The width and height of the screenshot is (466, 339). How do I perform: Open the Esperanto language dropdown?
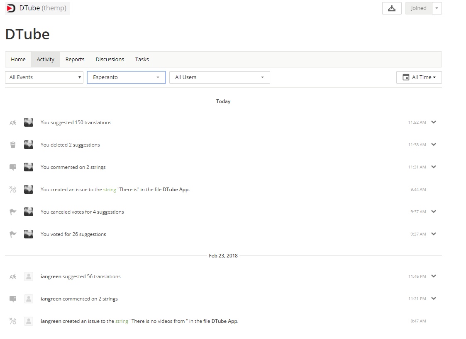point(126,77)
